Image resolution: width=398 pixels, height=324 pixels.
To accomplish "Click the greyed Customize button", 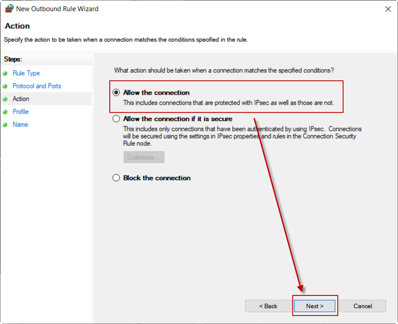I will click(144, 157).
